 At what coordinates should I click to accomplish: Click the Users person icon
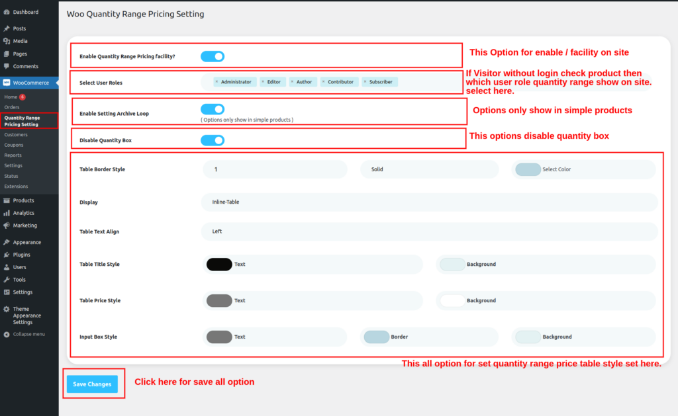[x=7, y=267]
